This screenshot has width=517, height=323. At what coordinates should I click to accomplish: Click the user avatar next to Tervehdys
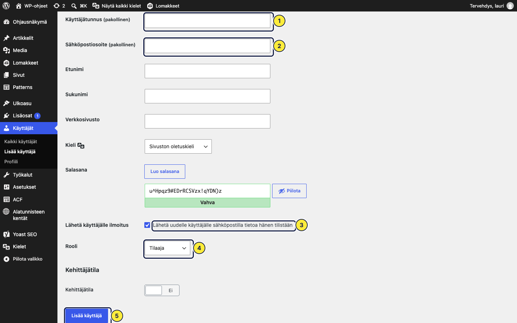pyautogui.click(x=510, y=6)
